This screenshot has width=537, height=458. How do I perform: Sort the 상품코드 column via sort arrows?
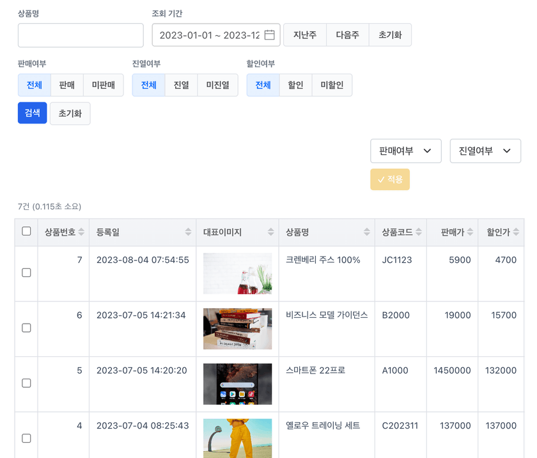coord(417,232)
